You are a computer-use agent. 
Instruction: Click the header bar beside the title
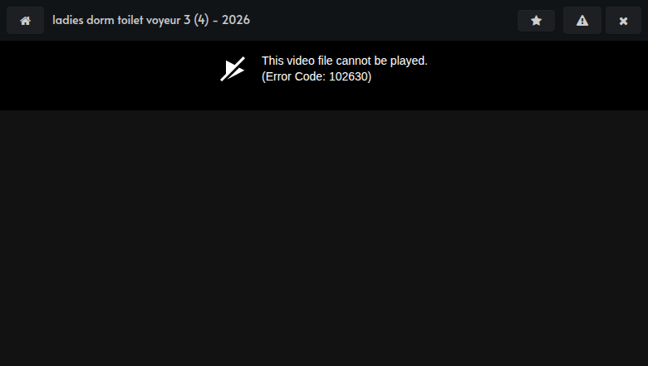click(x=382, y=20)
